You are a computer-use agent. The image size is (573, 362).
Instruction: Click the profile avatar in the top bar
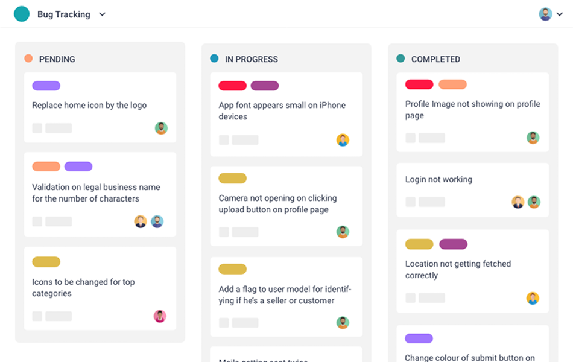tap(545, 13)
